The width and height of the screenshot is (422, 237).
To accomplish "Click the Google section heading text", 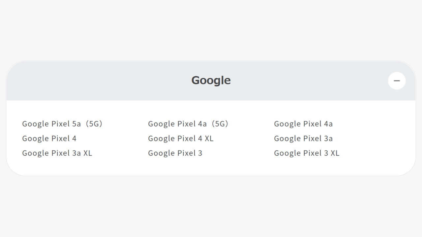I will pyautogui.click(x=211, y=80).
